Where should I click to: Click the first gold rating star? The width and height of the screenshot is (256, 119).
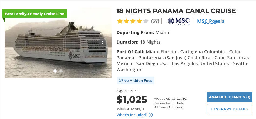coord(120,21)
